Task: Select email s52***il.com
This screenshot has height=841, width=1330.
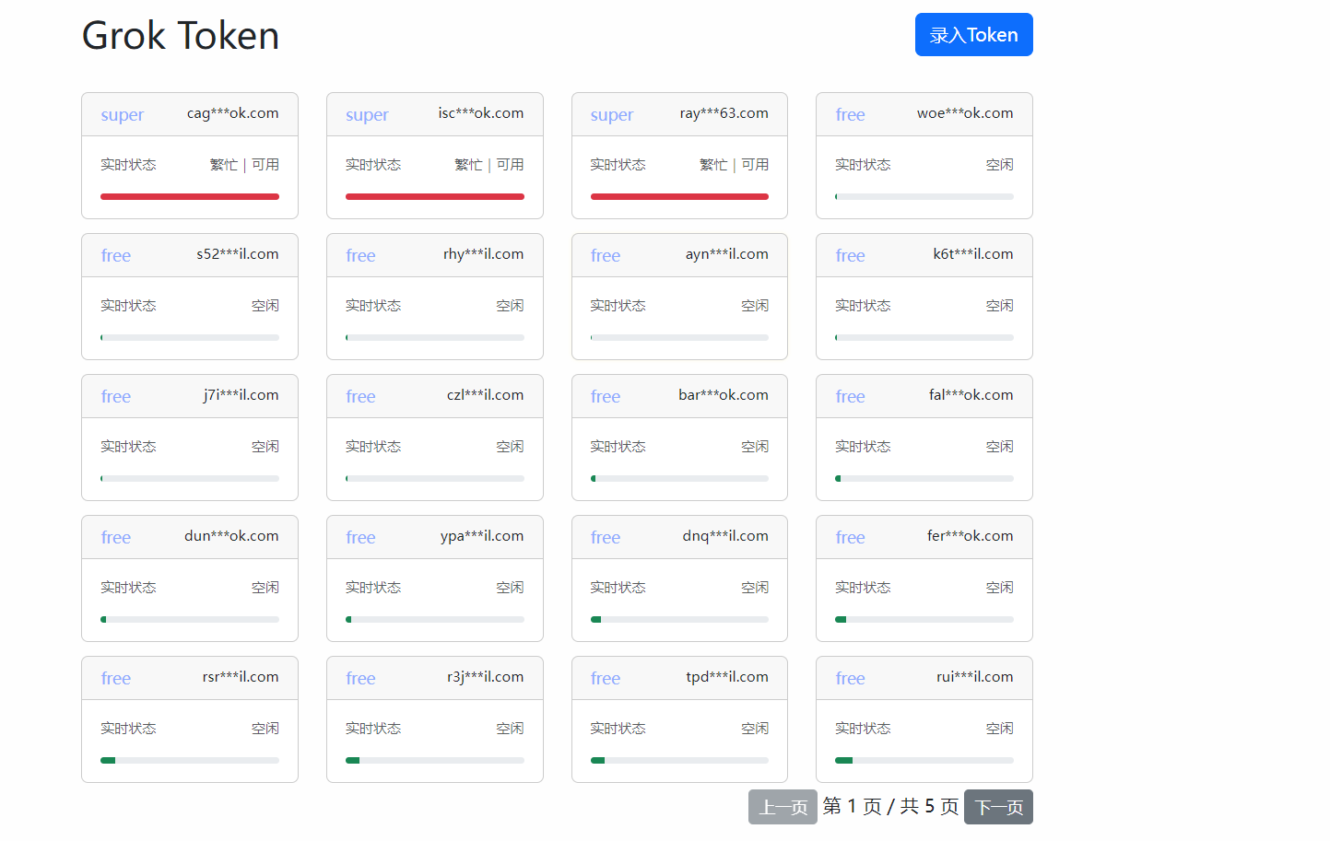Action: point(237,254)
